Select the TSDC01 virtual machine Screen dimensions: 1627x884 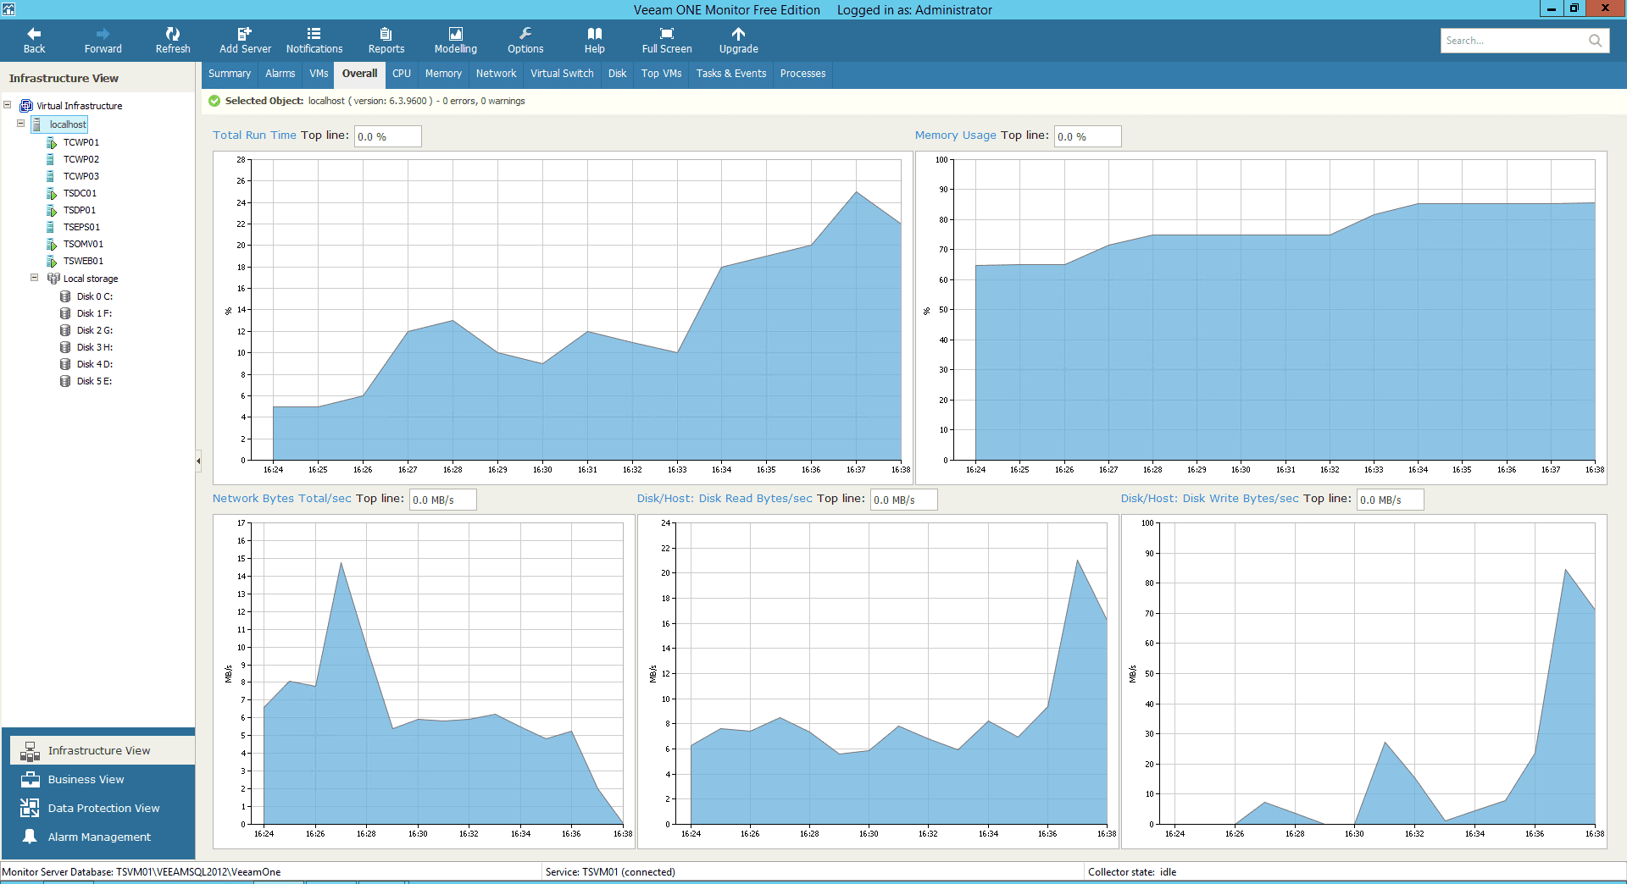click(80, 193)
